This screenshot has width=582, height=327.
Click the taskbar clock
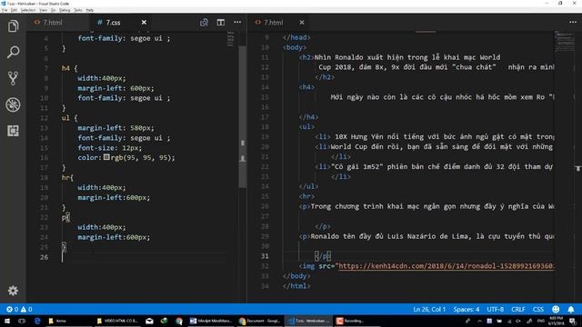(556, 321)
